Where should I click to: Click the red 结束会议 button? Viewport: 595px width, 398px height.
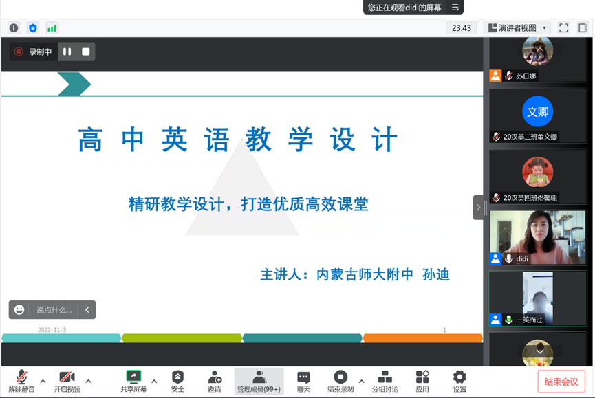(561, 382)
